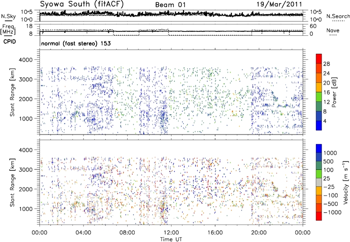
Task: Click the 'CPID' label
Action: point(10,41)
